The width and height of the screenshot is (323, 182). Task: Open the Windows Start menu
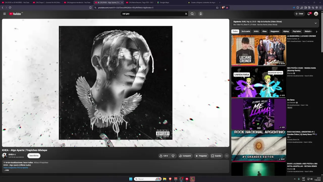(131, 179)
